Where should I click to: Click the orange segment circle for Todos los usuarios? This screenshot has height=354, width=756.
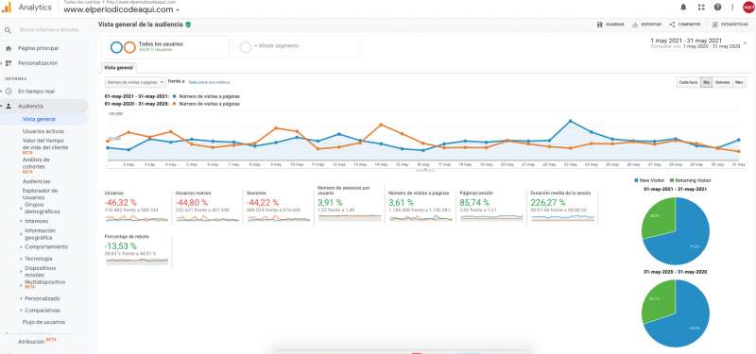(129, 47)
